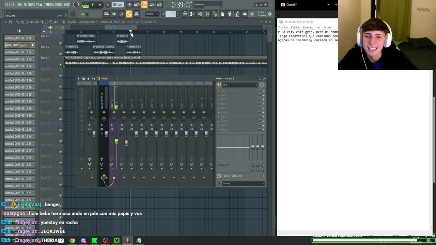Open the Playlist view icon
This screenshot has height=245, width=436.
[185, 14]
